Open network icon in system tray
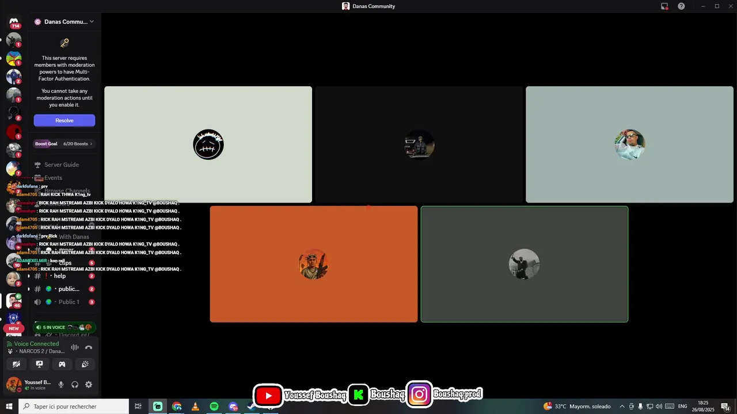The width and height of the screenshot is (737, 414). coord(649,407)
